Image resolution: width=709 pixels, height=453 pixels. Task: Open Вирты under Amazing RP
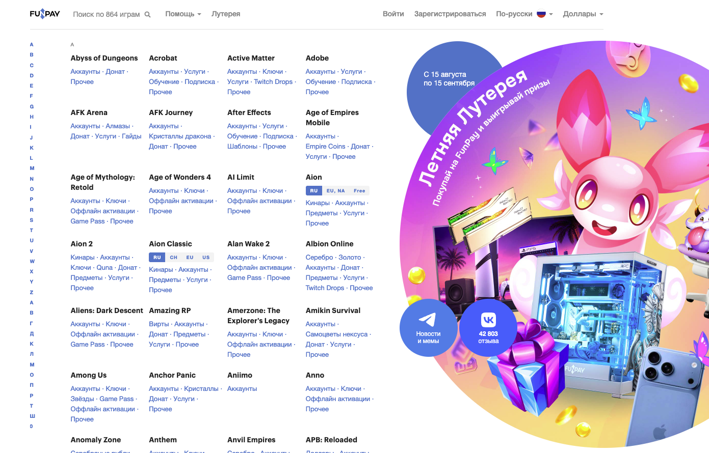(159, 324)
